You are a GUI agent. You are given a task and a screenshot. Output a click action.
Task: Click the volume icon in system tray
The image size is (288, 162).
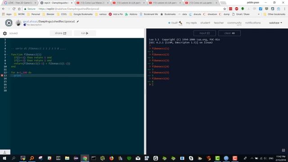pos(265,158)
